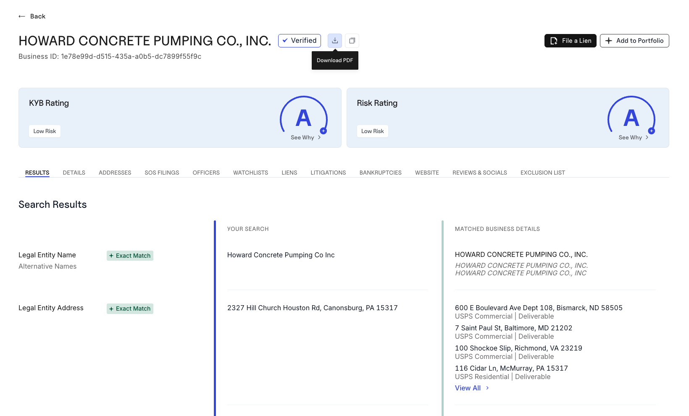The width and height of the screenshot is (689, 416).
Task: Click the Download PDF tooltip
Action: pyautogui.click(x=335, y=60)
